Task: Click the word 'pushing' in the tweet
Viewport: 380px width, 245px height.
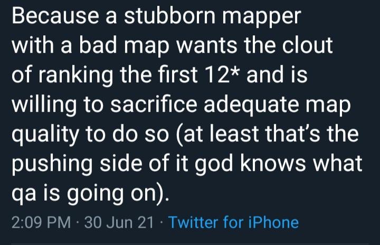Action: click(x=52, y=165)
